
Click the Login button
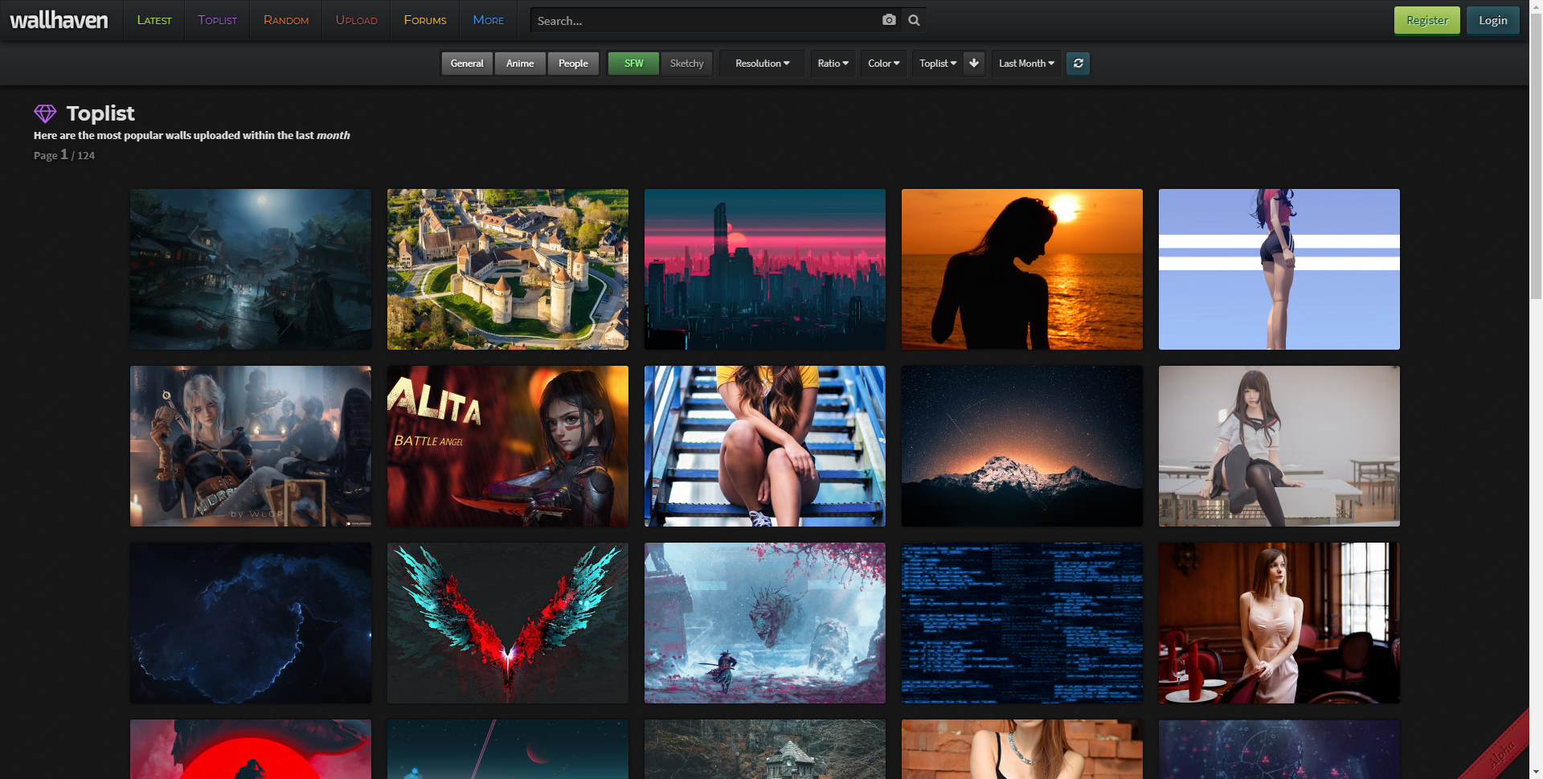[x=1492, y=20]
